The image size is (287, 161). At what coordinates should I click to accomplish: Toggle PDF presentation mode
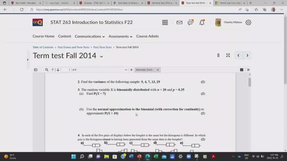coord(242,70)
